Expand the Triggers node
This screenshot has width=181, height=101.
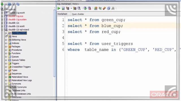(x=6, y=63)
